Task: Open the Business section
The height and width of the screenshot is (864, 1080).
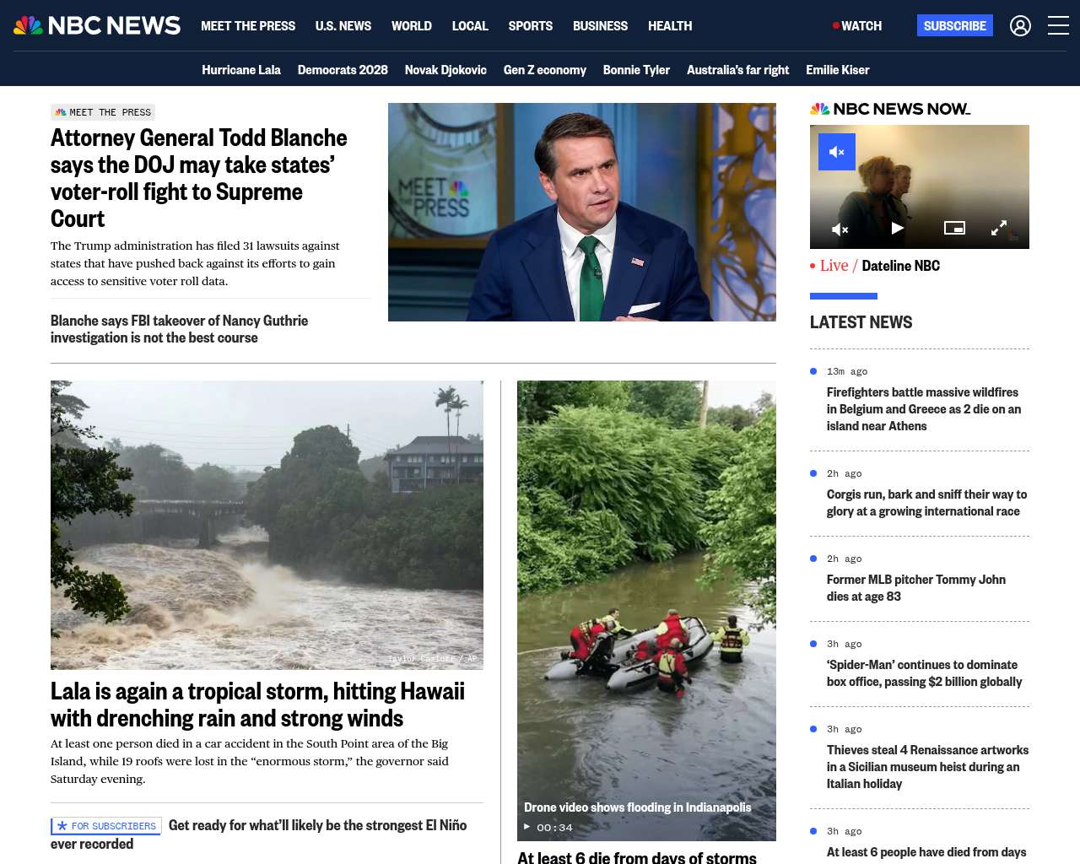Action: tap(600, 26)
